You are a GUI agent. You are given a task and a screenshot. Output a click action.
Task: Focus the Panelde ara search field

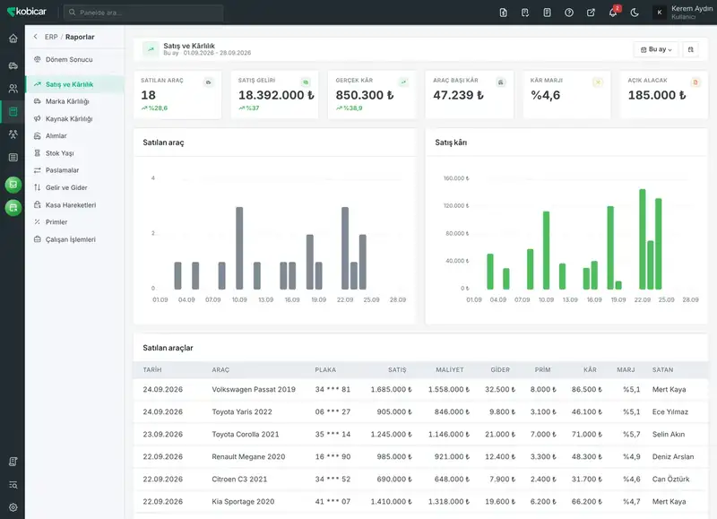click(143, 13)
